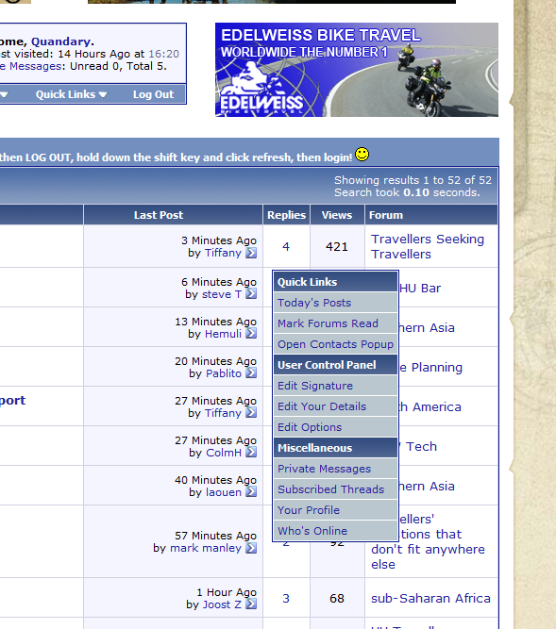Open Contacts Popup from the menu
556x629 pixels.
click(336, 344)
